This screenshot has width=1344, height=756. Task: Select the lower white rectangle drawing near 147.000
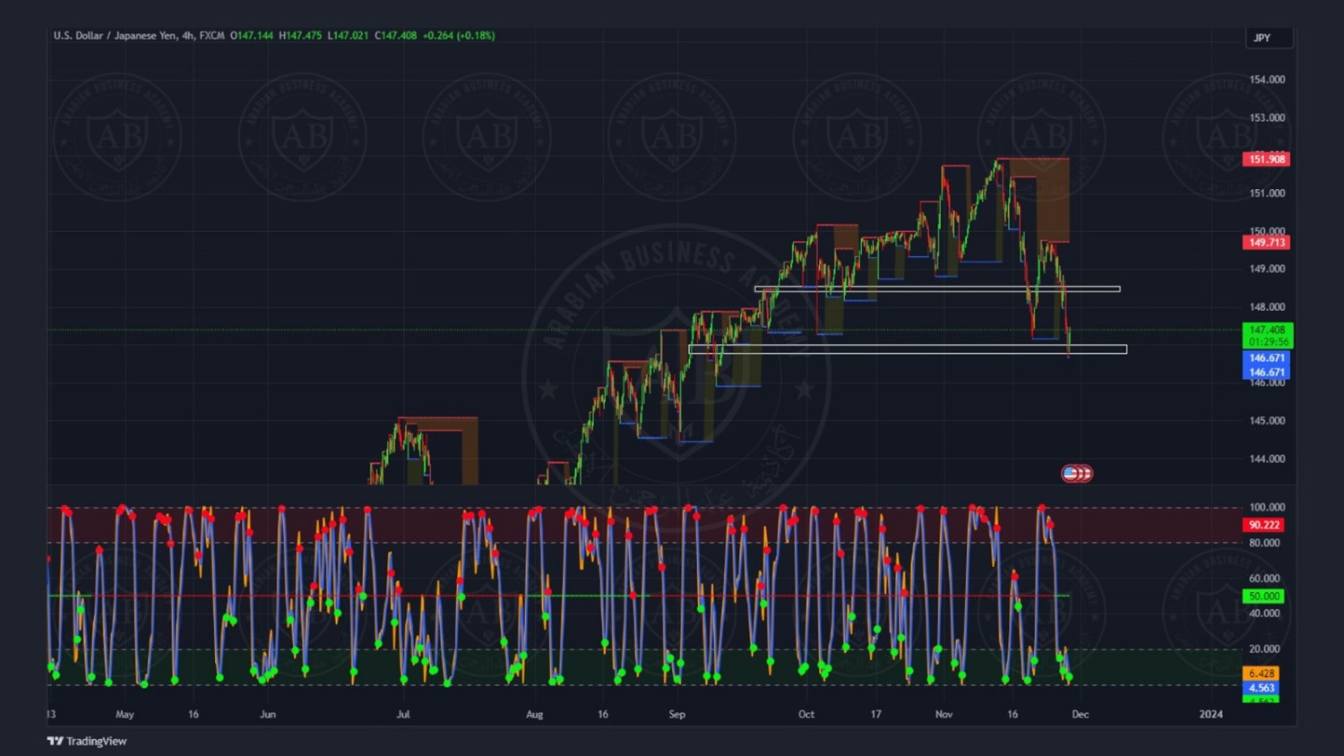[x=908, y=349]
